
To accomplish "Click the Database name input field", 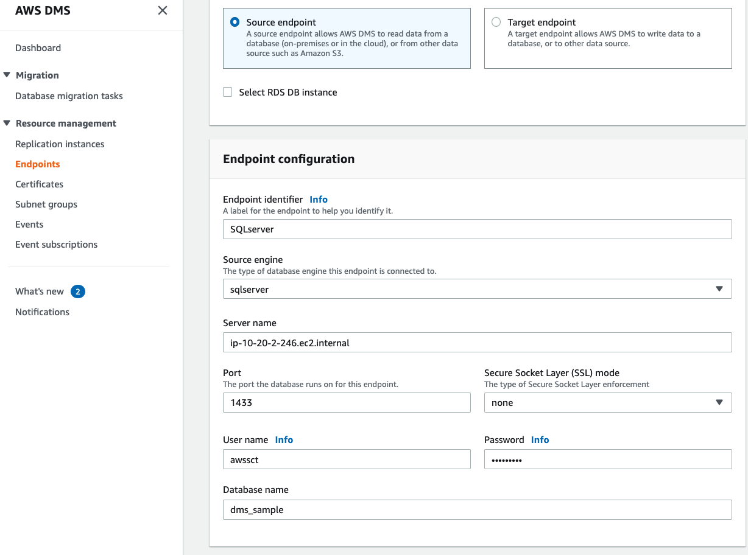I will tap(477, 509).
